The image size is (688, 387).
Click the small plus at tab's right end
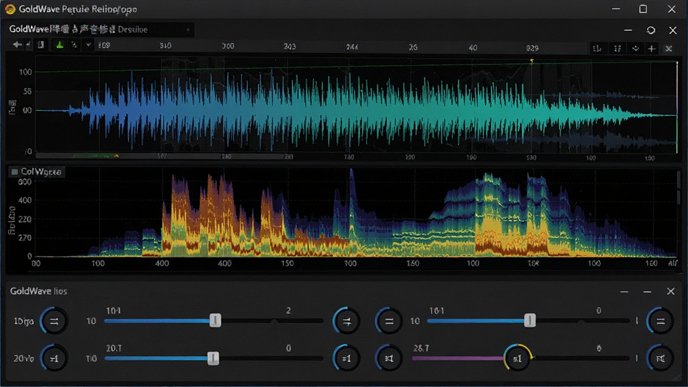point(188,30)
